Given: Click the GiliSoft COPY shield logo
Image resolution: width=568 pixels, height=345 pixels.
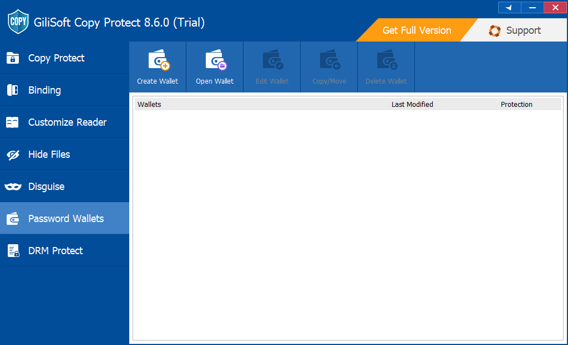Looking at the screenshot, I should (x=18, y=22).
